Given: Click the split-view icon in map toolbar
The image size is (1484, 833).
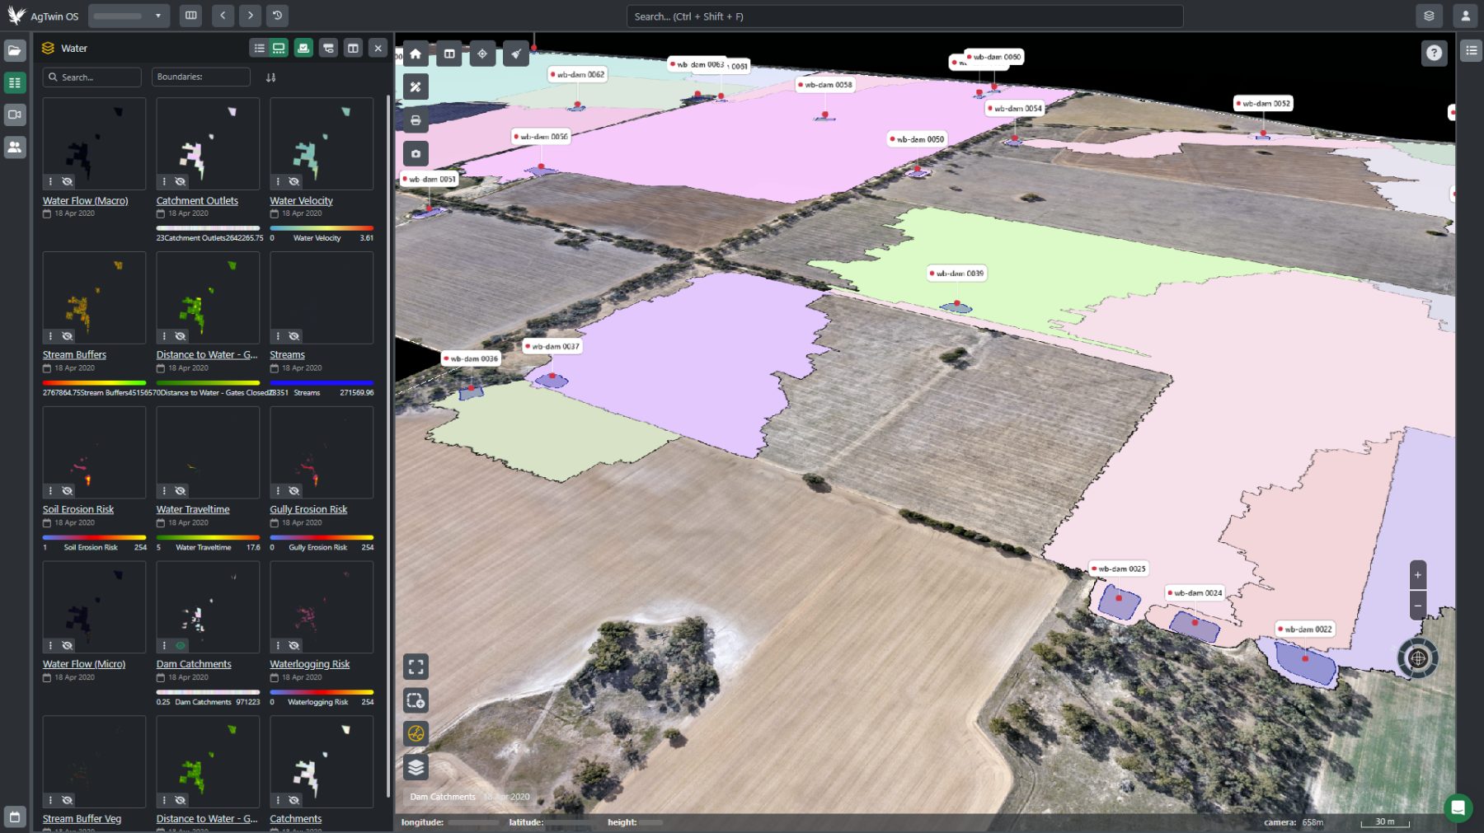Looking at the screenshot, I should point(449,54).
